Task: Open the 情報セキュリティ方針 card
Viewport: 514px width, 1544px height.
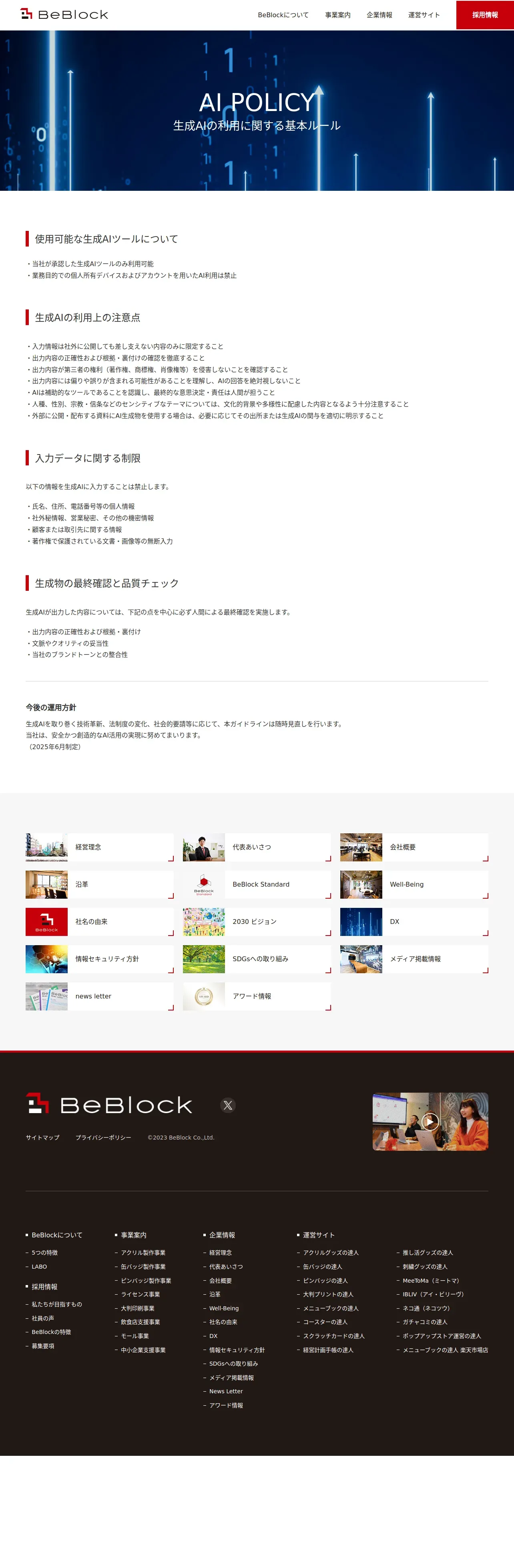Action: point(99,959)
